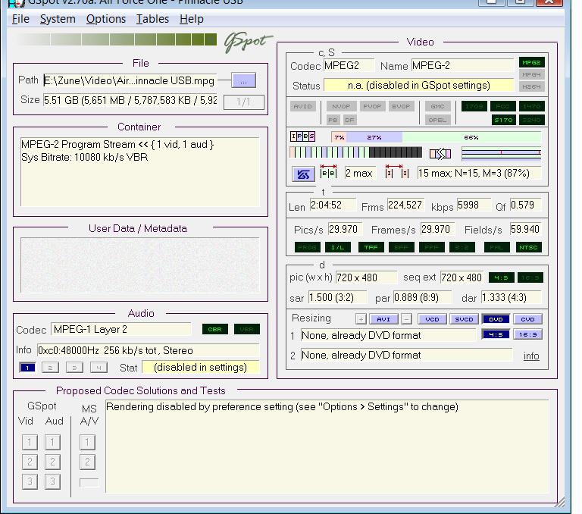Click the MPG2 codec indicator
This screenshot has height=514, width=582.
tap(530, 63)
